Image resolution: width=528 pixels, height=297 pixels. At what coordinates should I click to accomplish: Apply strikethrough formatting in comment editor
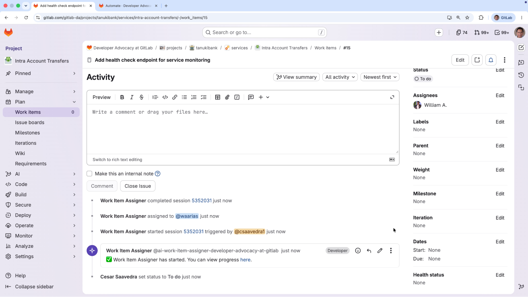tap(141, 97)
